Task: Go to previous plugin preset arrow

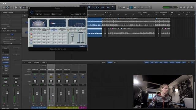Action: point(37,14)
